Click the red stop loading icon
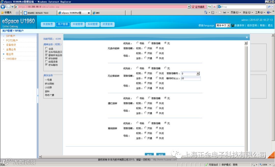The image size is (275, 167). coord(214,7)
